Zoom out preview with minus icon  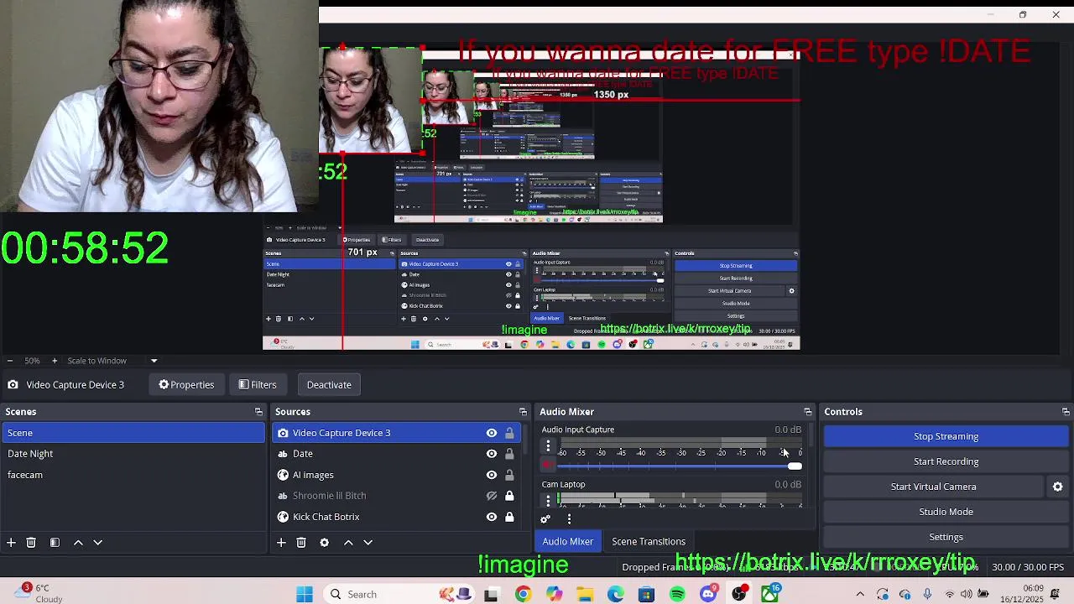(x=10, y=361)
